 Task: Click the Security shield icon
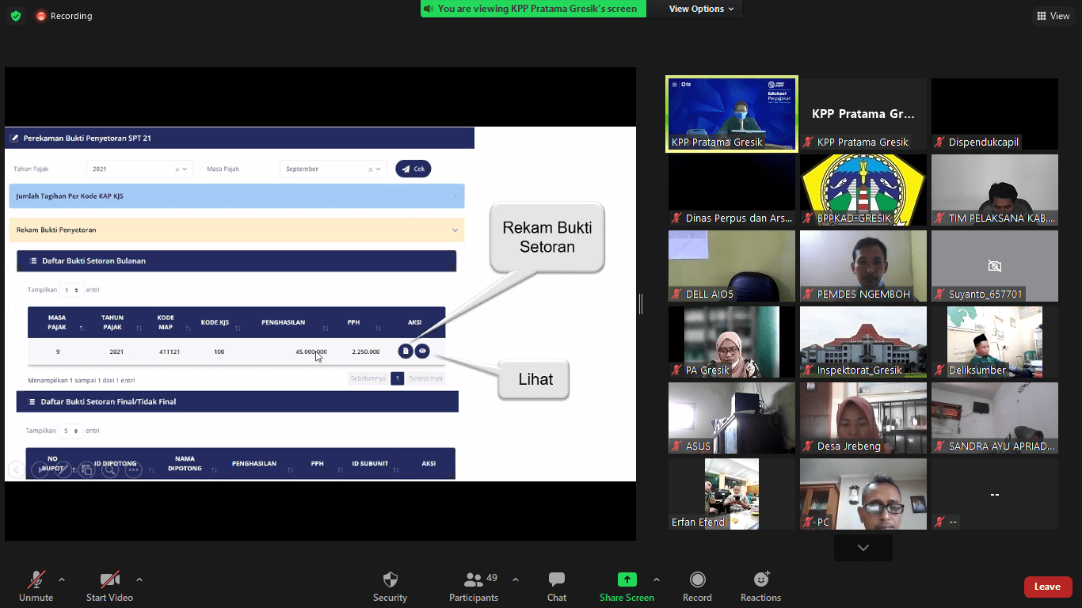(x=390, y=579)
